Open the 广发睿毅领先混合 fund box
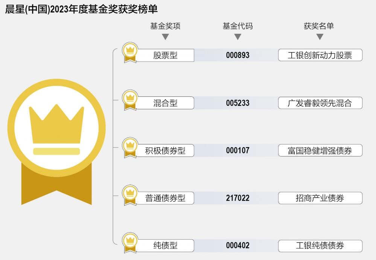The image size is (376, 260). pos(320,103)
